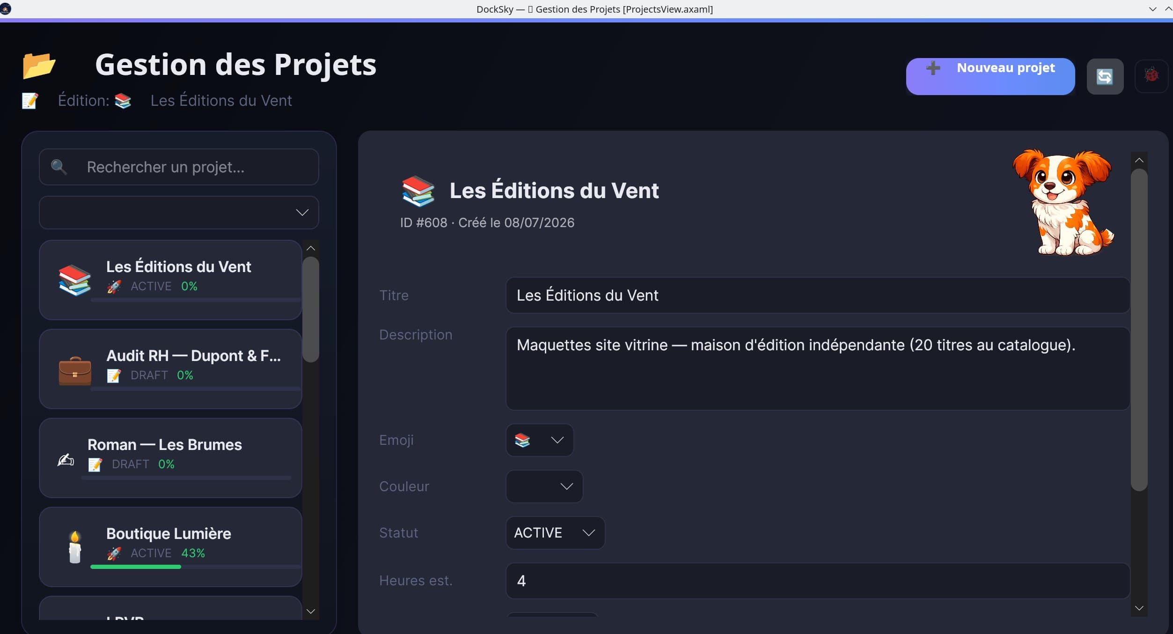Create a Nouveau projet

990,76
